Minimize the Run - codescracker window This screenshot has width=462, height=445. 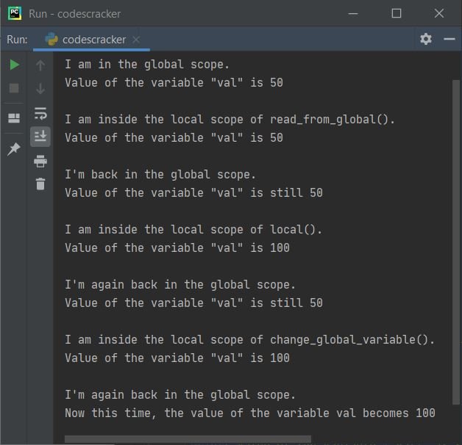click(x=353, y=13)
